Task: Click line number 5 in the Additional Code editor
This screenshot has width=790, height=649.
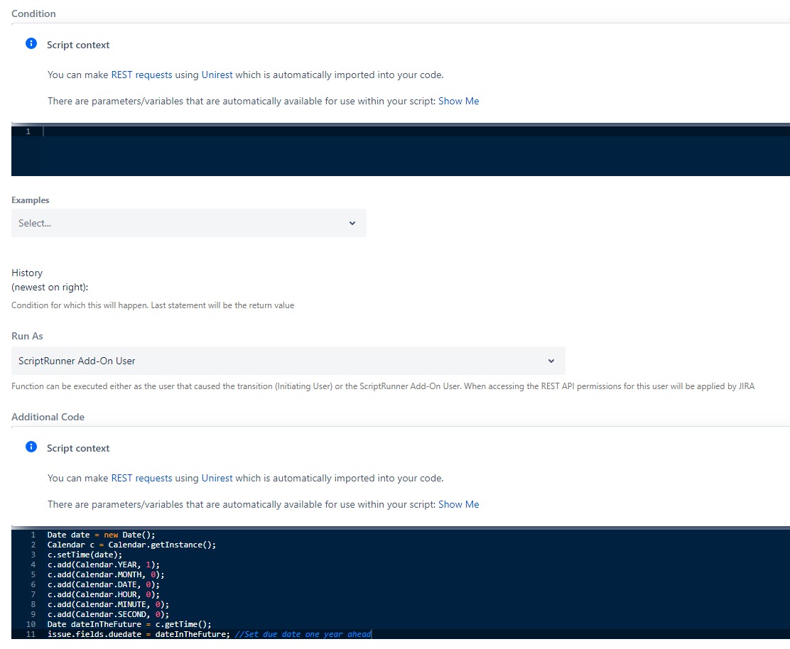Action: pyautogui.click(x=33, y=574)
